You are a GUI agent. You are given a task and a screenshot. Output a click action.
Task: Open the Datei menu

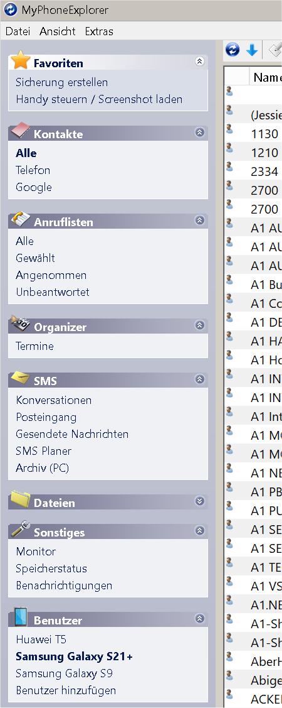18,31
